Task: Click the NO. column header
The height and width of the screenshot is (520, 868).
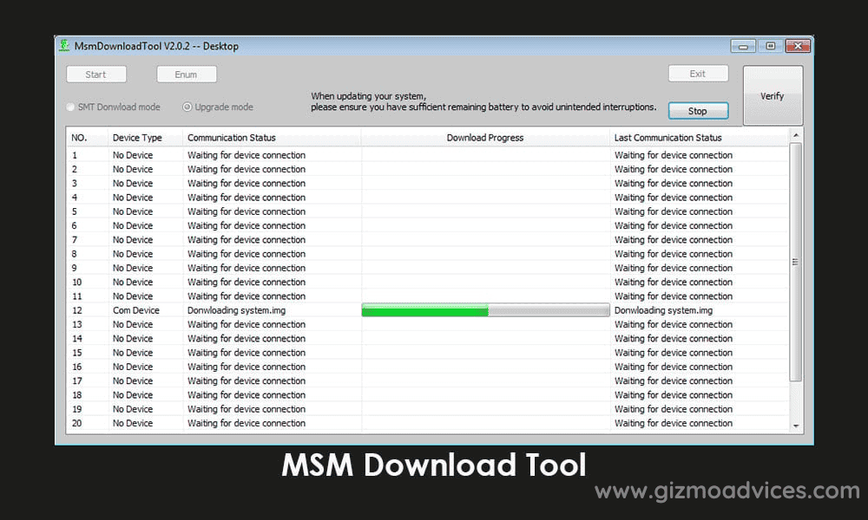Action: pyautogui.click(x=88, y=138)
